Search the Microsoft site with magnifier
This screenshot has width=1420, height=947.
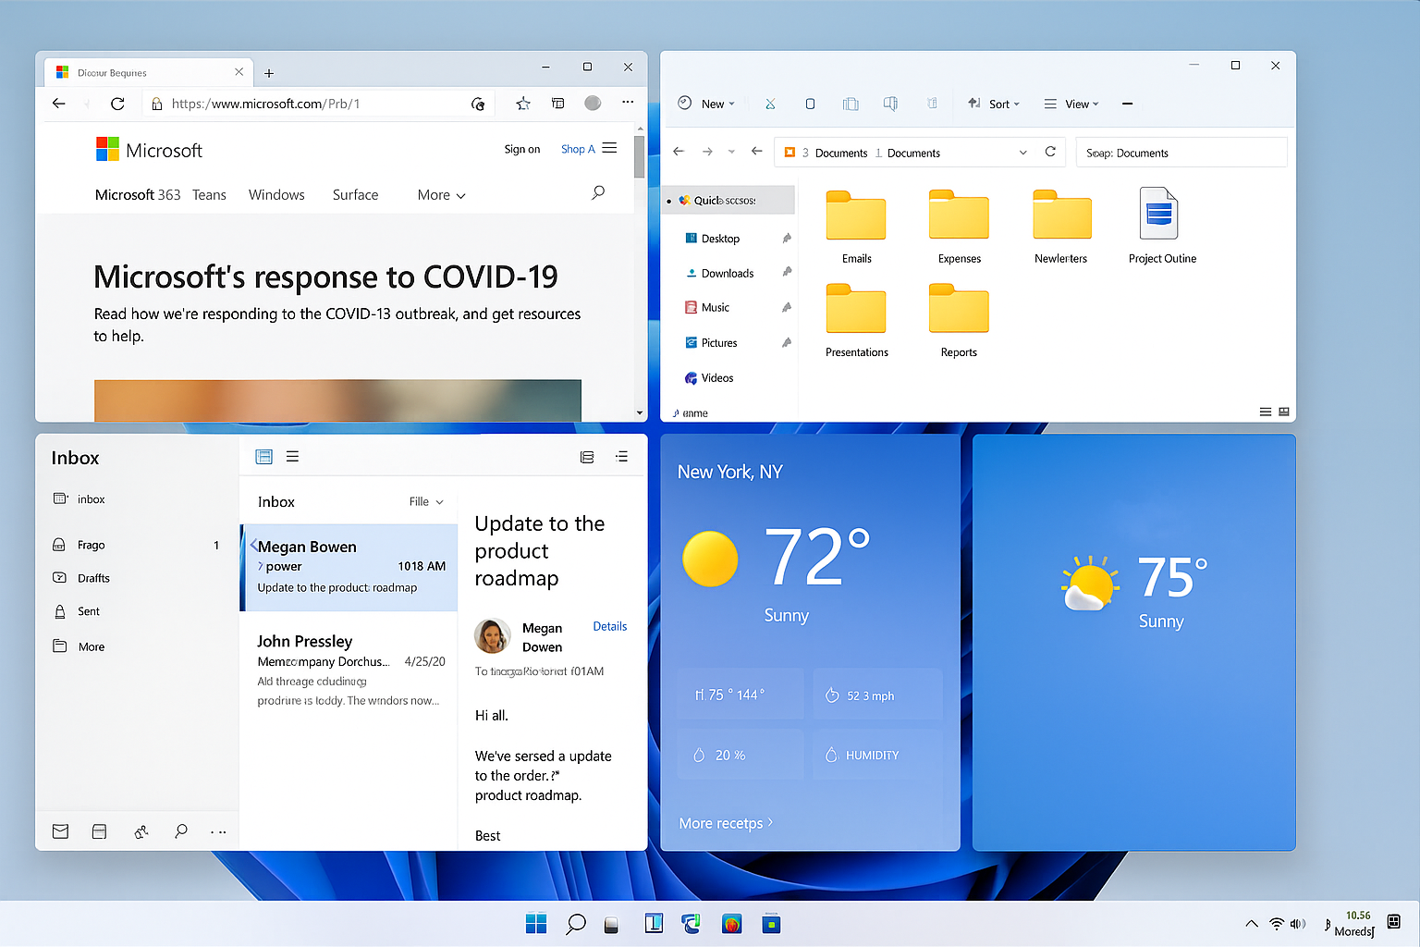[598, 192]
